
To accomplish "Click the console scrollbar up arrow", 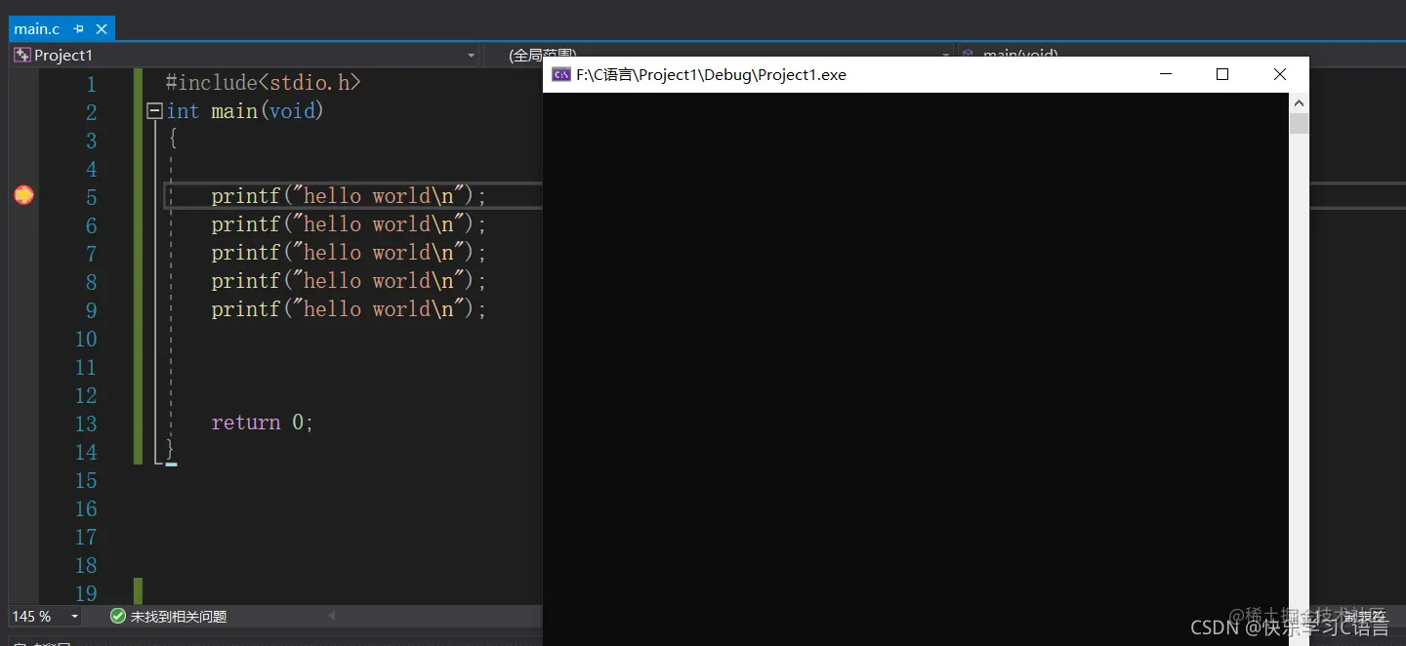I will (1299, 103).
